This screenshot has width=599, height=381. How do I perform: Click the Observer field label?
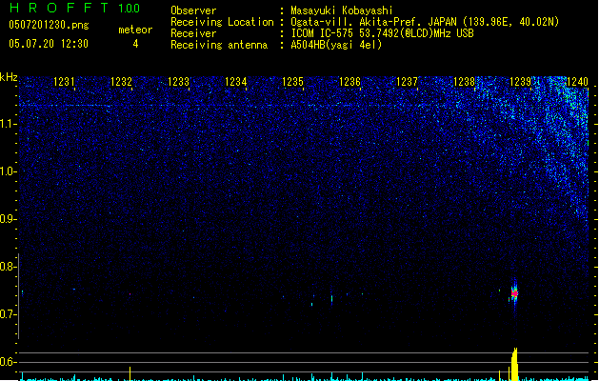click(x=193, y=10)
